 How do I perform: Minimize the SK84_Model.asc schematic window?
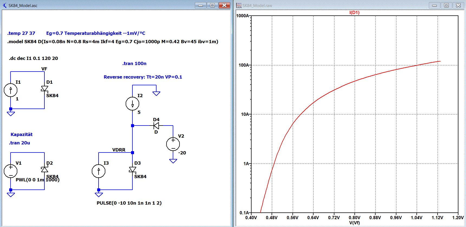[200, 5]
